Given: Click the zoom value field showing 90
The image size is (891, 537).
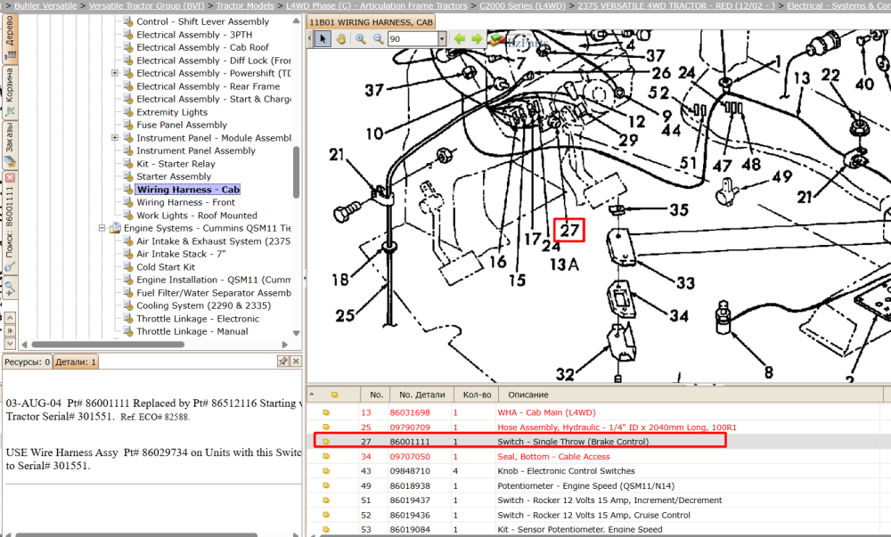Looking at the screenshot, I should coord(413,38).
